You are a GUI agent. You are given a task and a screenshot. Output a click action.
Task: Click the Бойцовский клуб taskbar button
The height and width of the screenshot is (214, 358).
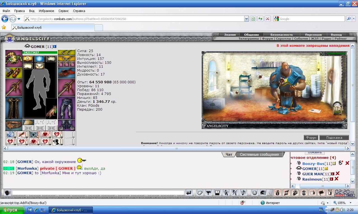70,210
